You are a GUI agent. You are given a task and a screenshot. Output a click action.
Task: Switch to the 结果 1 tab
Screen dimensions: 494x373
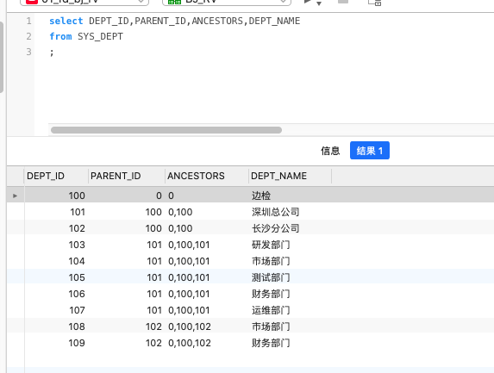[370, 151]
